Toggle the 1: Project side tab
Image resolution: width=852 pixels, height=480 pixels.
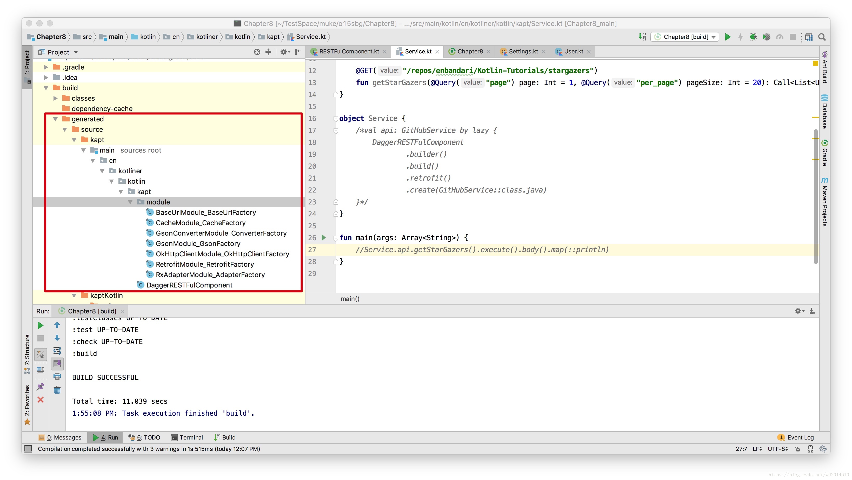click(27, 67)
